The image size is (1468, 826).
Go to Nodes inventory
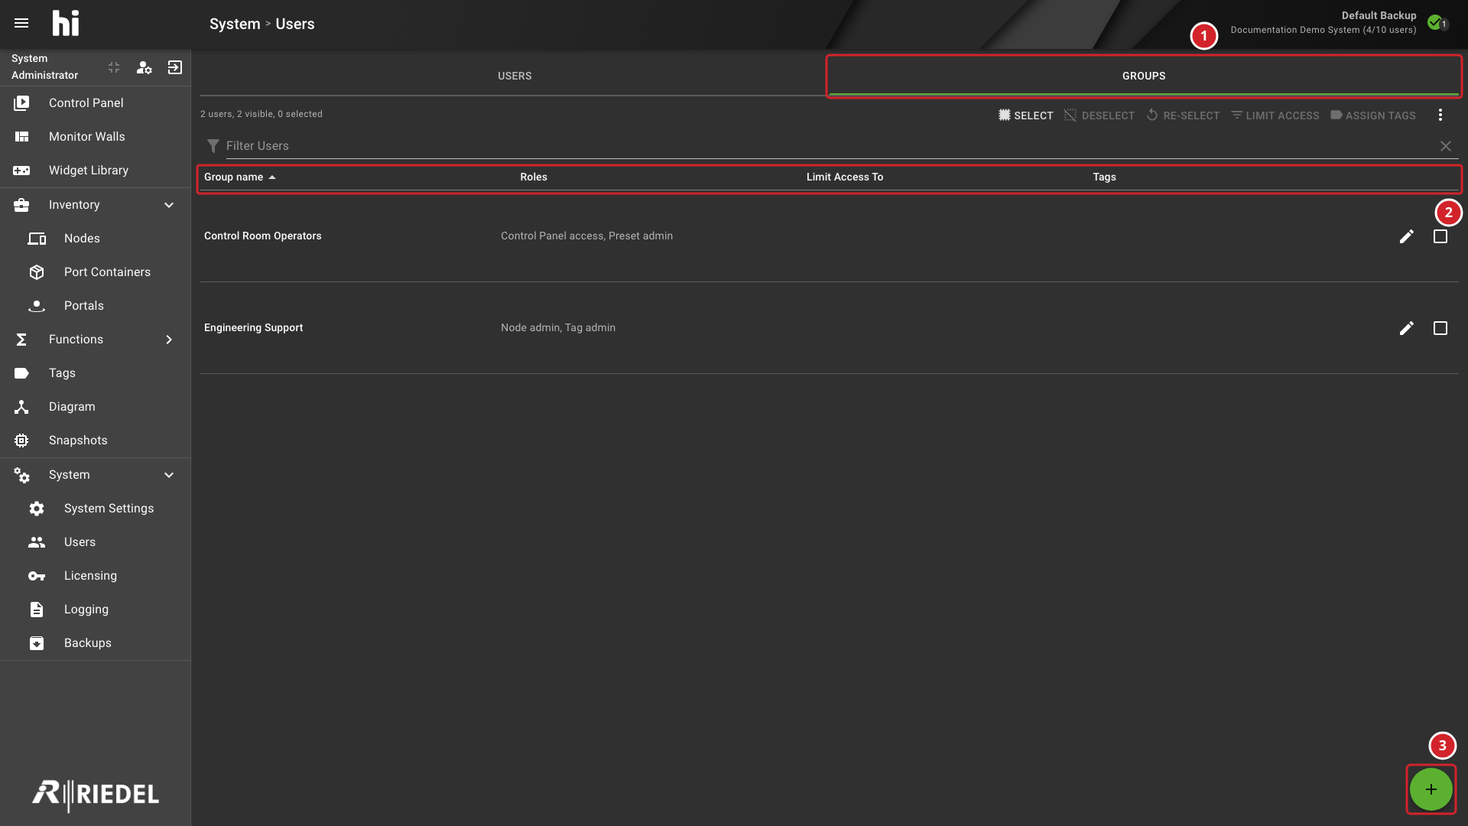[x=95, y=239]
